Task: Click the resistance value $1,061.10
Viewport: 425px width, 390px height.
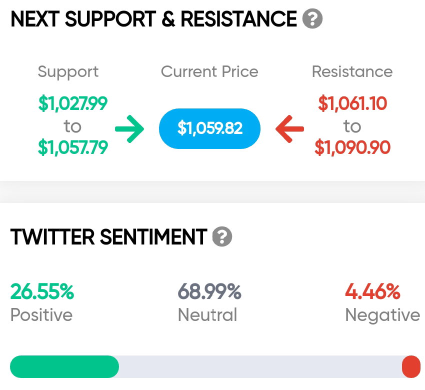Action: tap(352, 103)
